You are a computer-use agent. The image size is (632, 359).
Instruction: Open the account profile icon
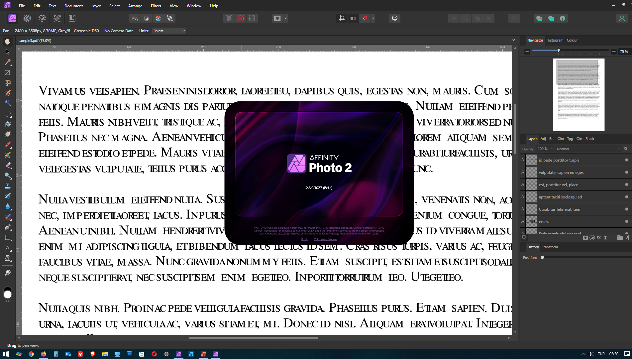click(x=622, y=18)
